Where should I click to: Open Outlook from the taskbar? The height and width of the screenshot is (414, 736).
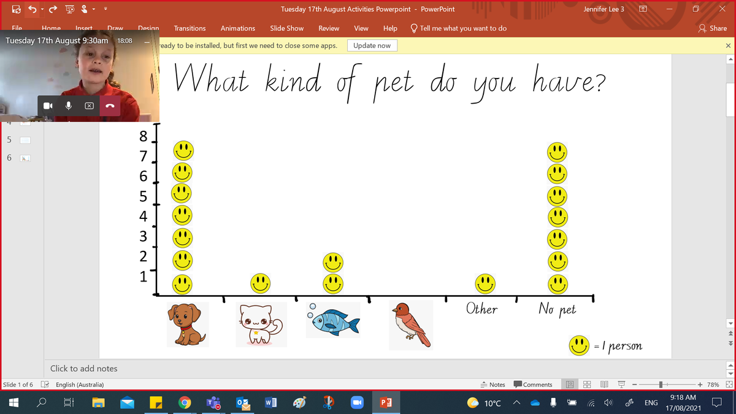(242, 402)
